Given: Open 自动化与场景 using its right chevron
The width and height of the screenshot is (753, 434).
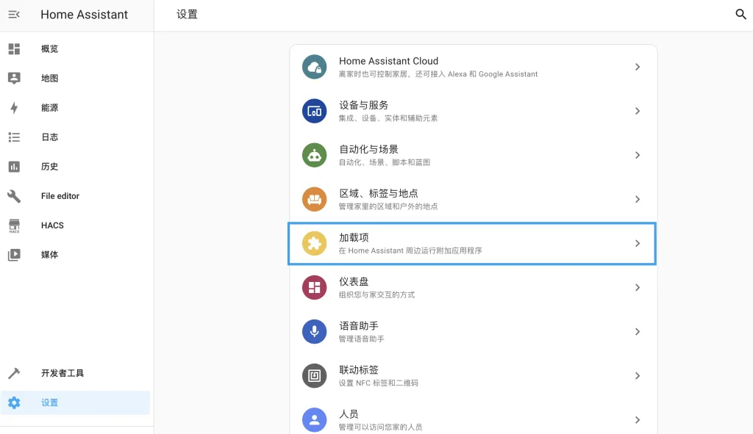Looking at the screenshot, I should click(638, 156).
